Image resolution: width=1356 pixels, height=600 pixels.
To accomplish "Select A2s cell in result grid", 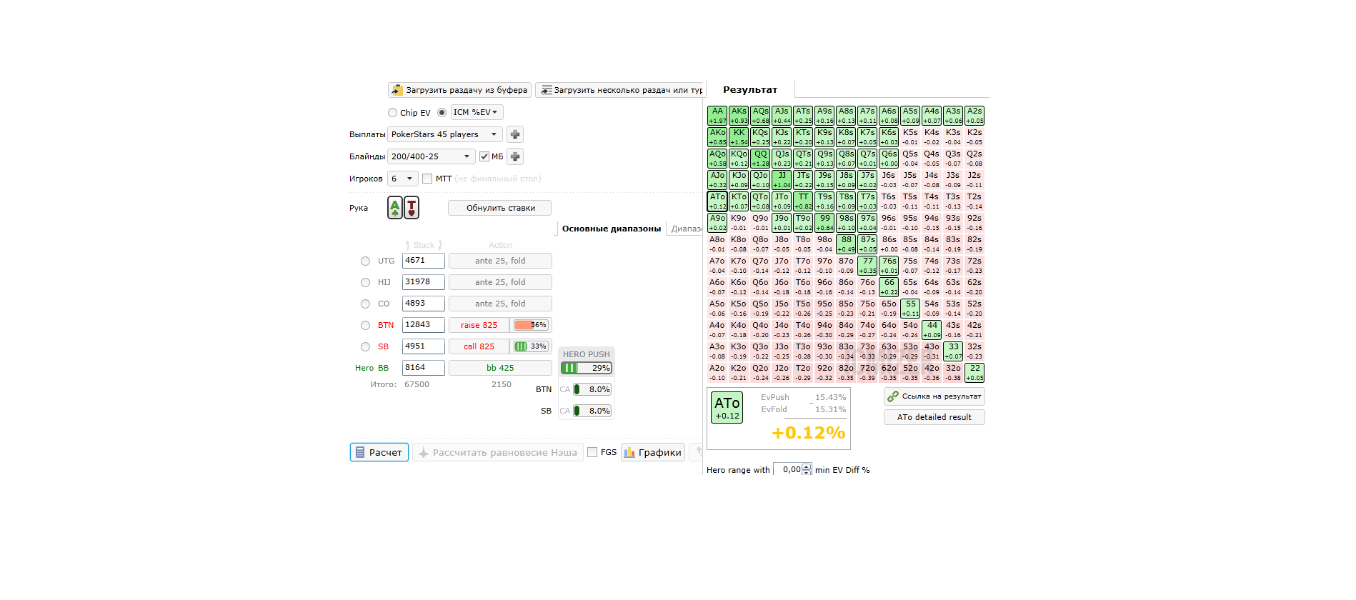I will pos(974,116).
